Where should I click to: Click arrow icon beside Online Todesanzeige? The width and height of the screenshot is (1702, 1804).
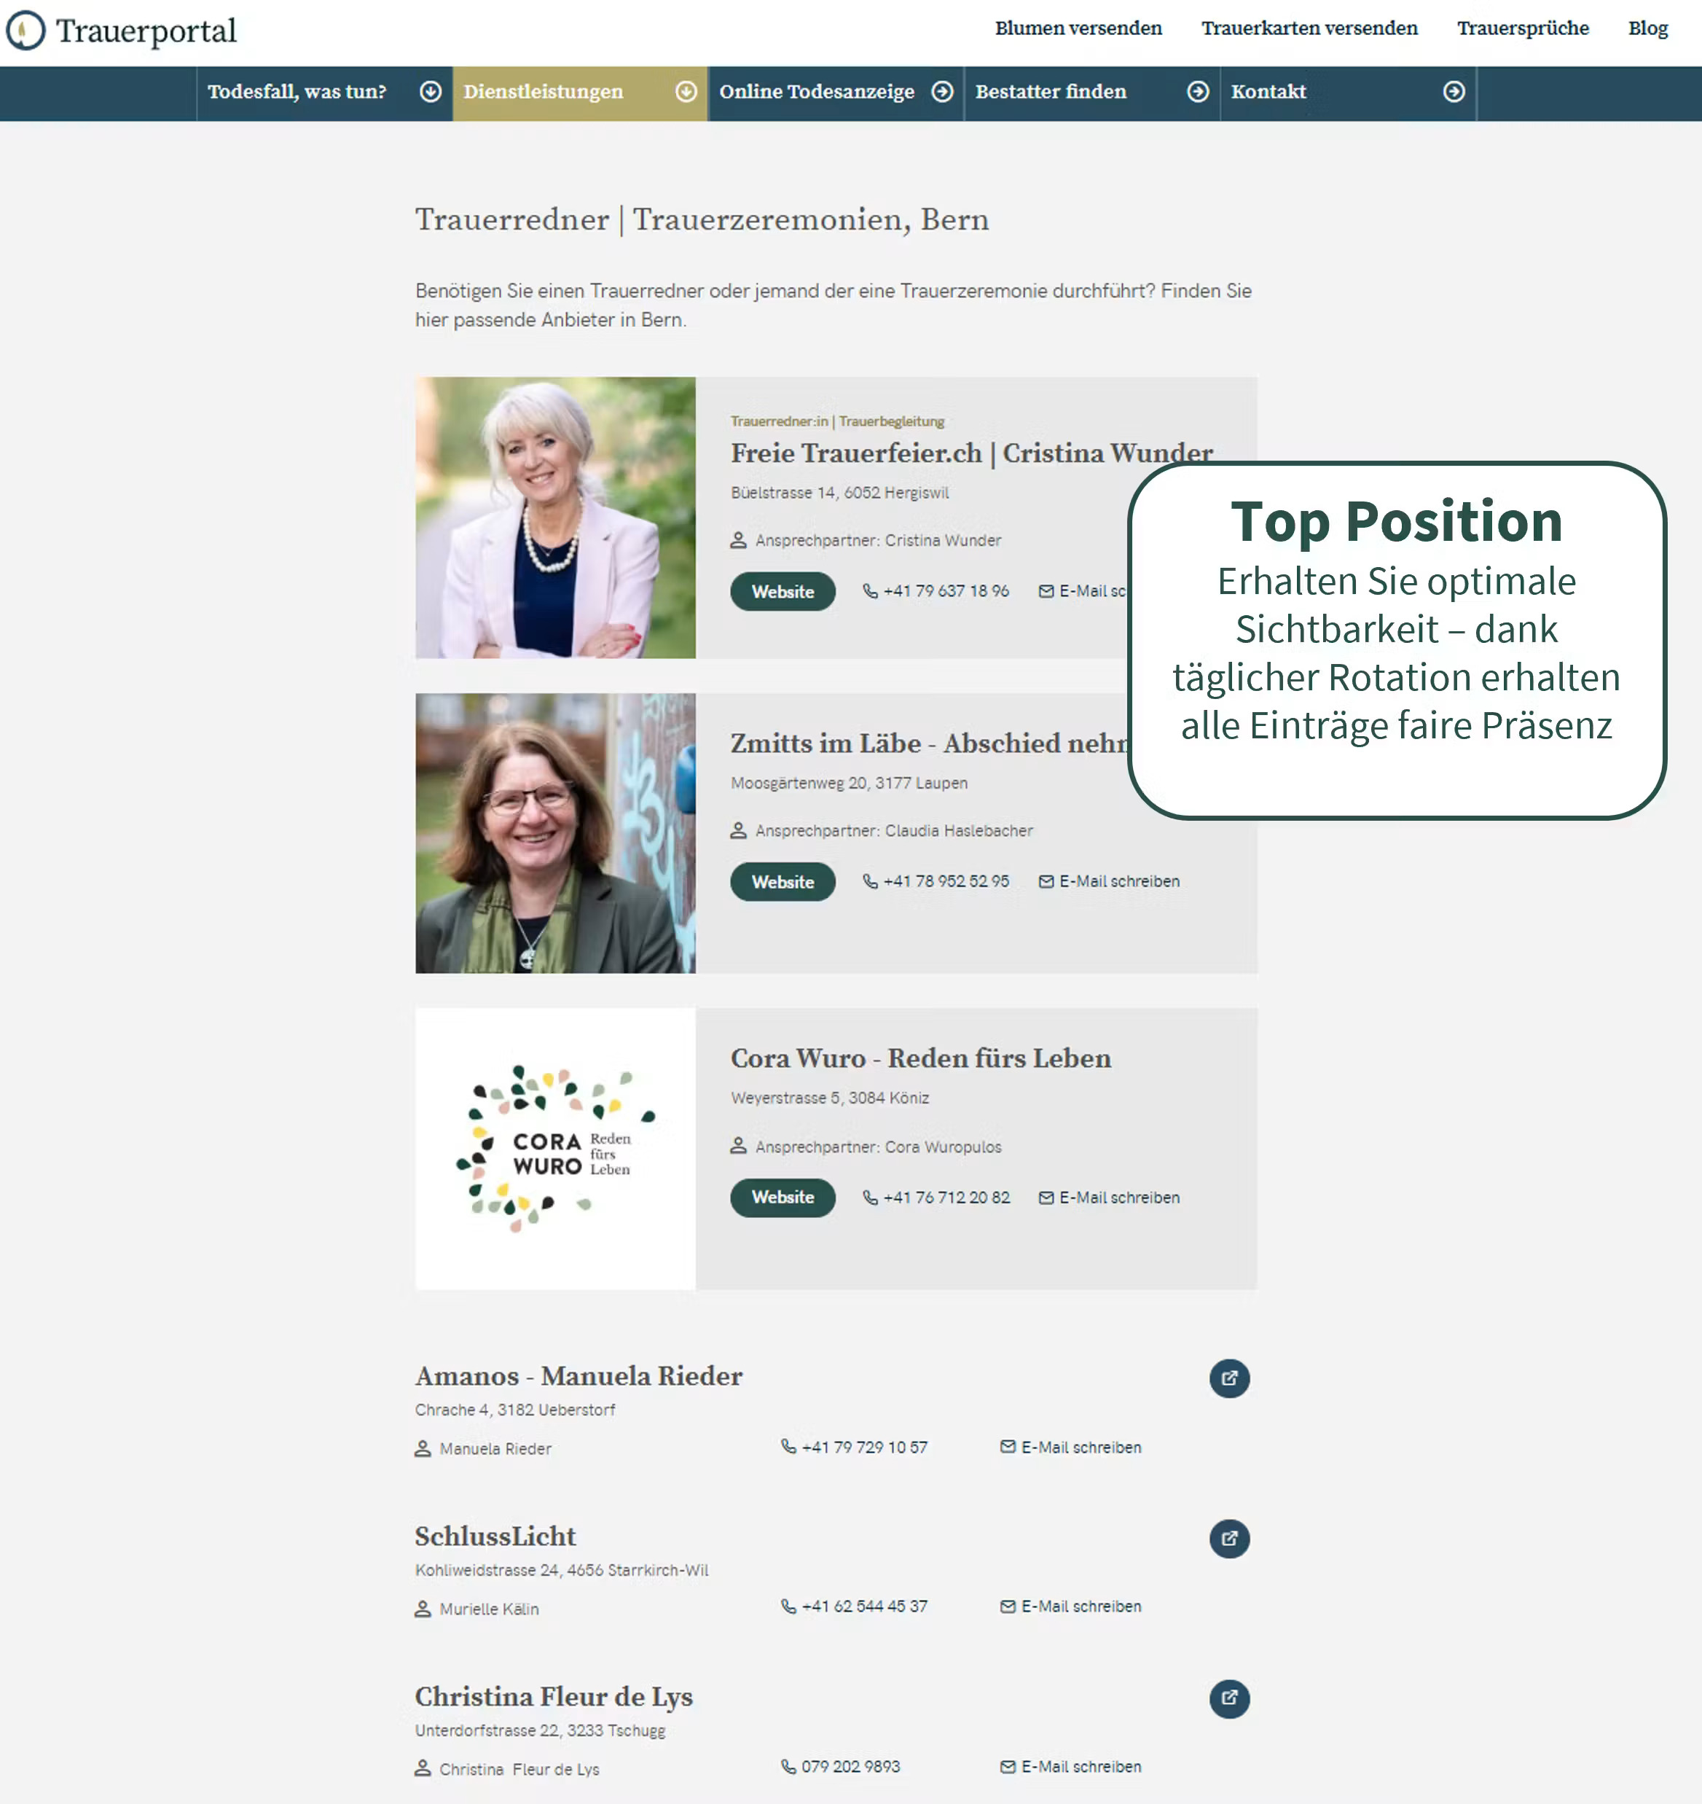(x=943, y=92)
